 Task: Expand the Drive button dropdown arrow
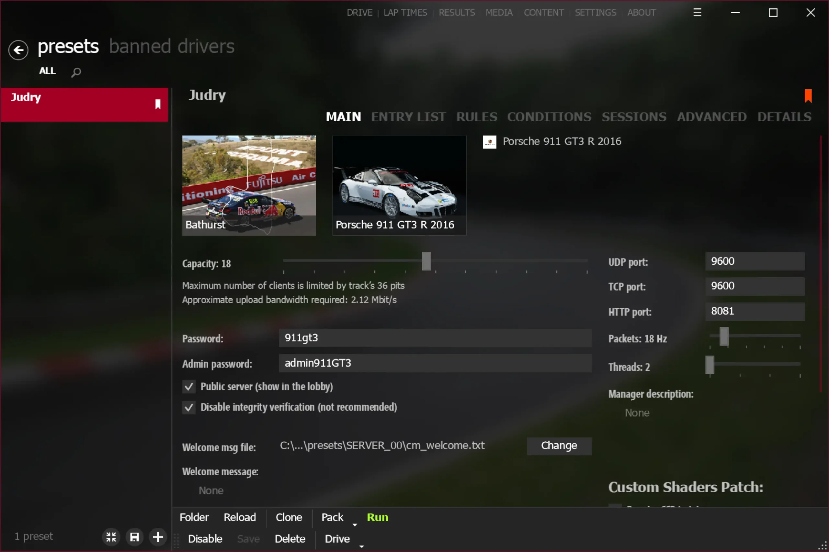361,546
